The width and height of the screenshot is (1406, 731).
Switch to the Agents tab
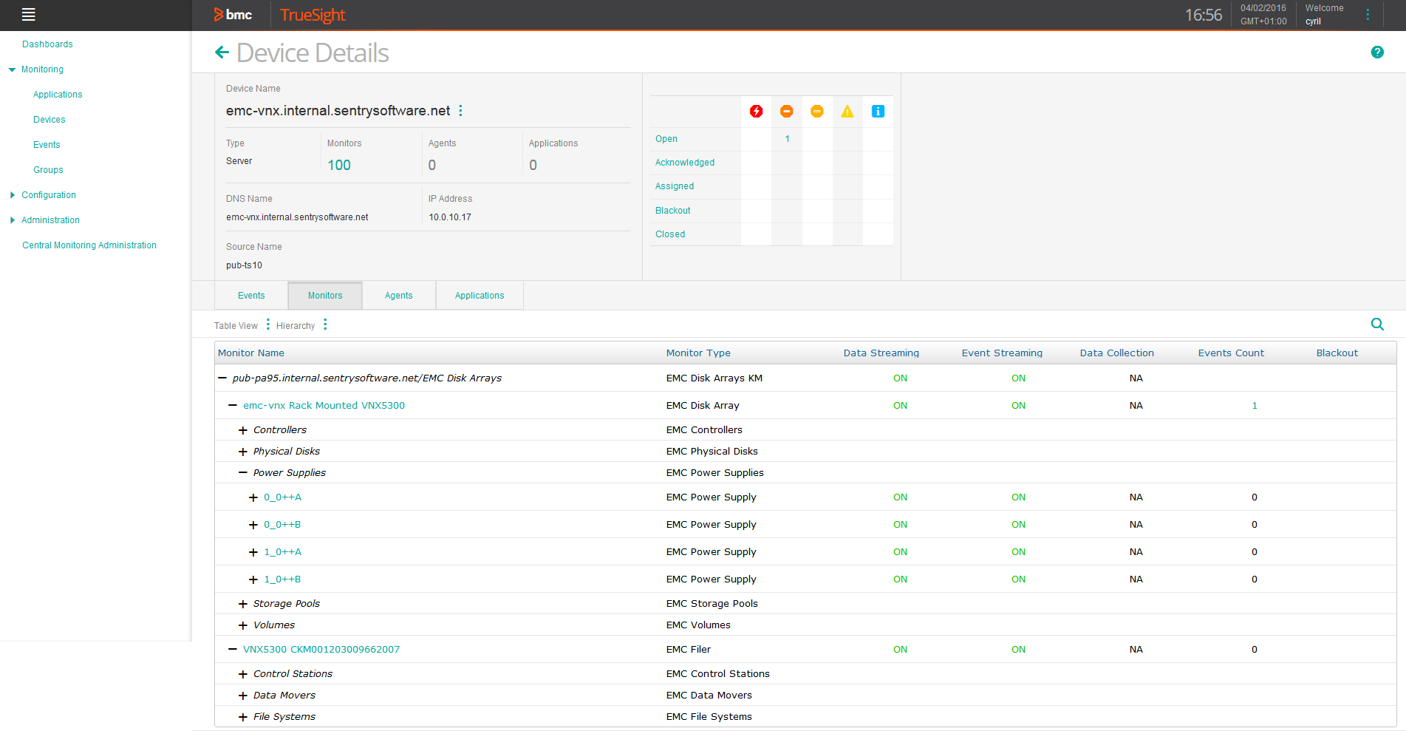pyautogui.click(x=399, y=296)
